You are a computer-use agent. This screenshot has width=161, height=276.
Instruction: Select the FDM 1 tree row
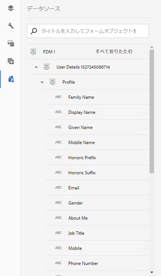[x=88, y=52]
